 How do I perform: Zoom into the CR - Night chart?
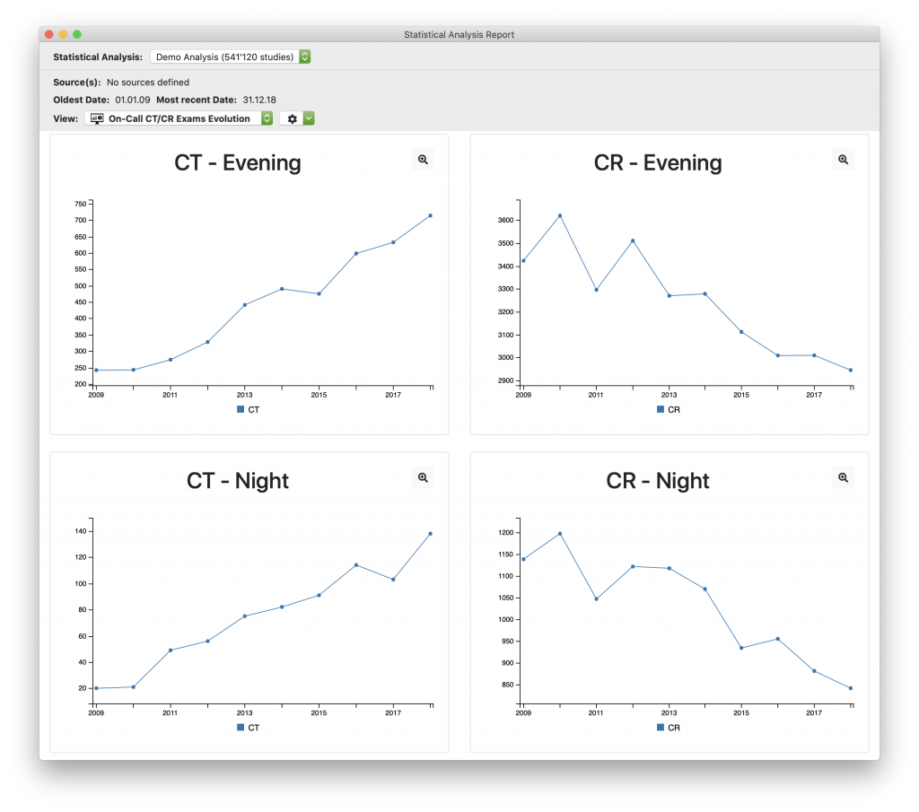point(843,477)
